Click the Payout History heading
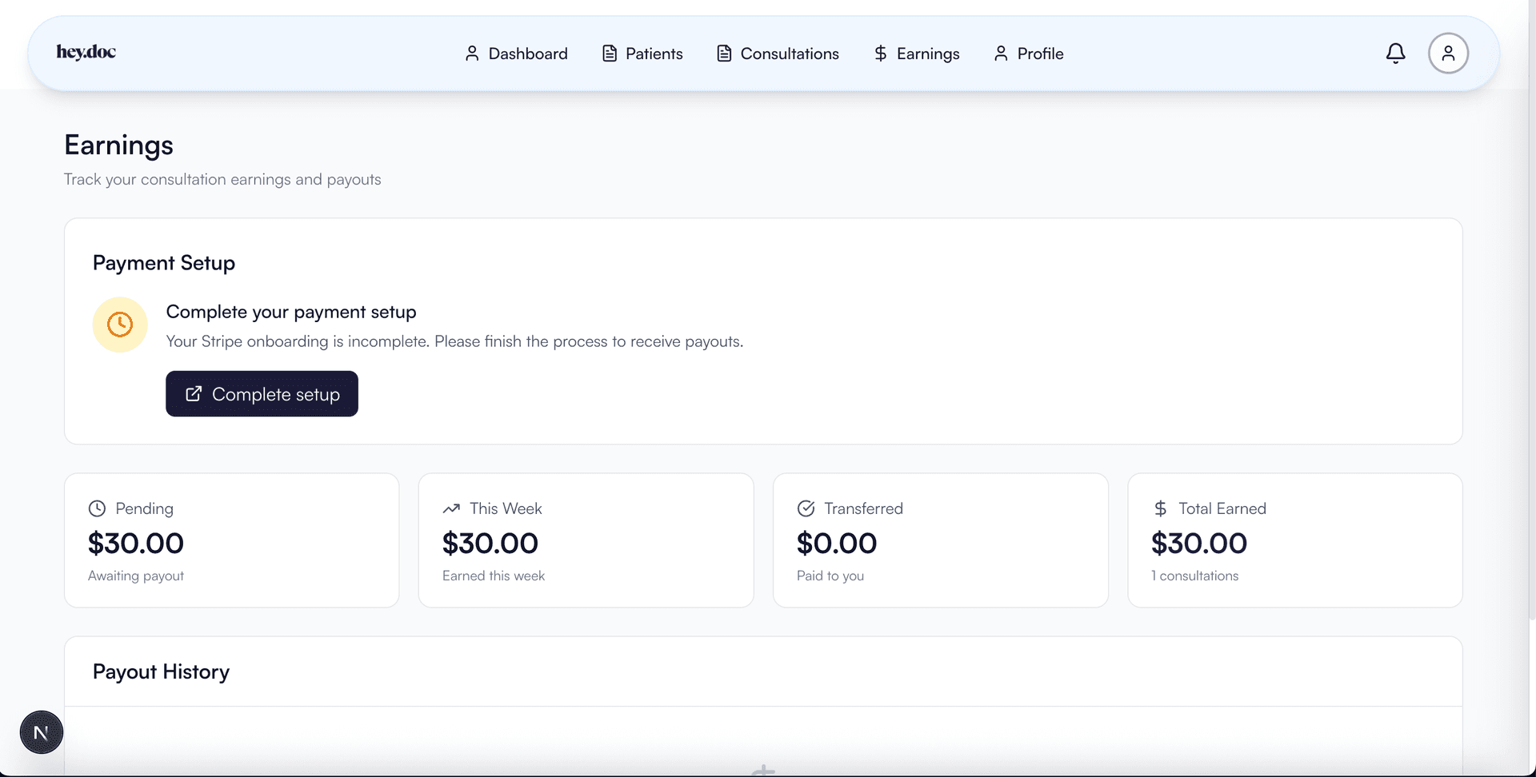Viewport: 1536px width, 777px height. (161, 671)
